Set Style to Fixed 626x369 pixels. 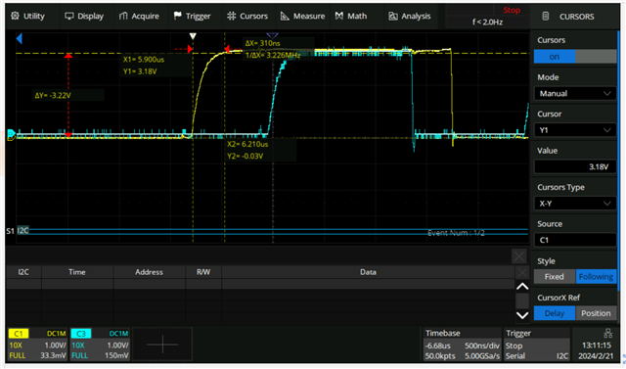[555, 277]
